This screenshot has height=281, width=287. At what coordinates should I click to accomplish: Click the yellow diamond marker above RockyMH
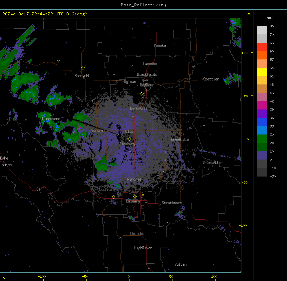pos(83,68)
